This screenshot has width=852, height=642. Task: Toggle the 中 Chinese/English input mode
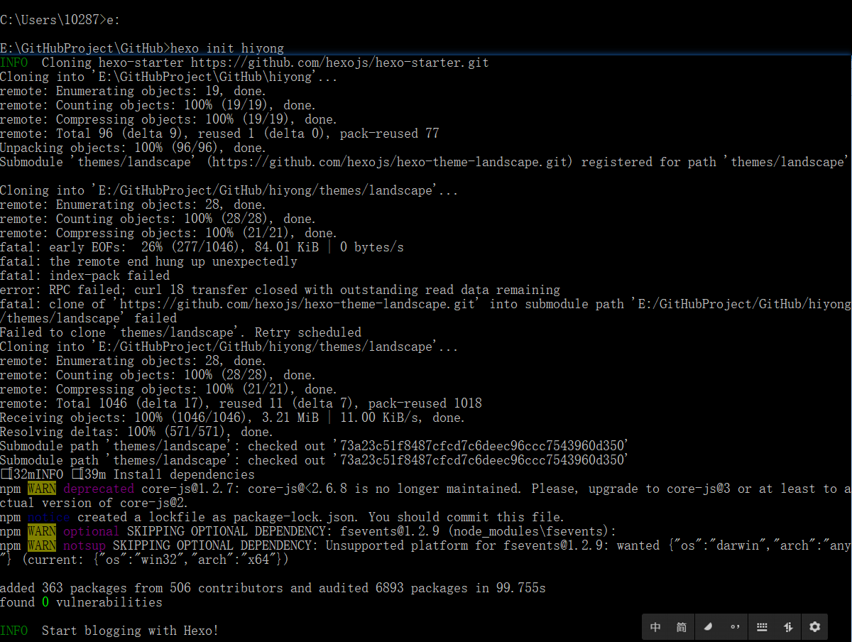(x=655, y=627)
